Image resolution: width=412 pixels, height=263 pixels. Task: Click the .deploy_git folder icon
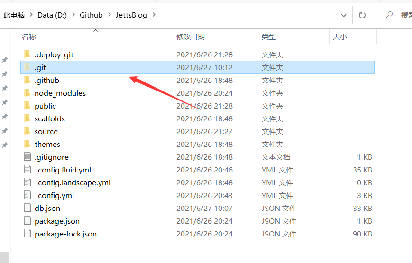[27, 54]
